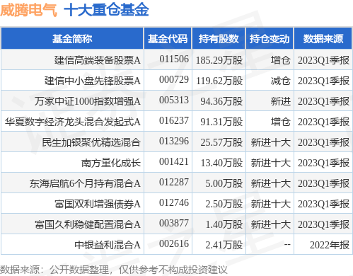Viewport: 353px width, 276px height.
Task: Click fund code 012287
Action: (x=174, y=182)
